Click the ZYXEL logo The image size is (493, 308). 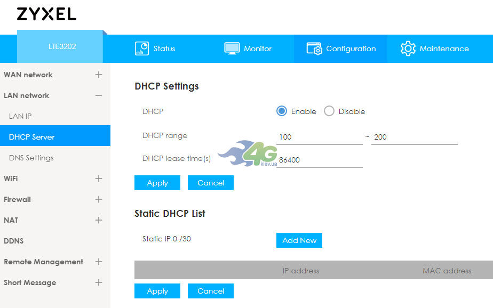(46, 14)
